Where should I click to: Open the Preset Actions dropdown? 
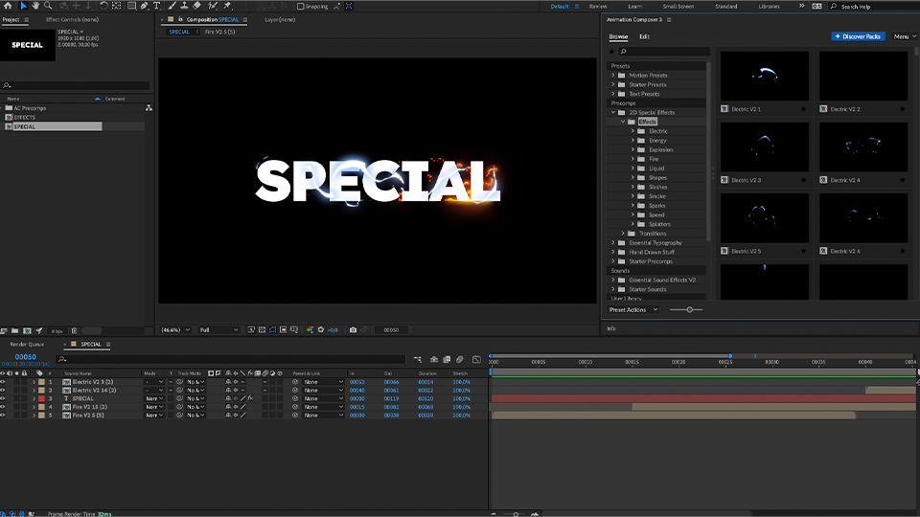point(633,309)
